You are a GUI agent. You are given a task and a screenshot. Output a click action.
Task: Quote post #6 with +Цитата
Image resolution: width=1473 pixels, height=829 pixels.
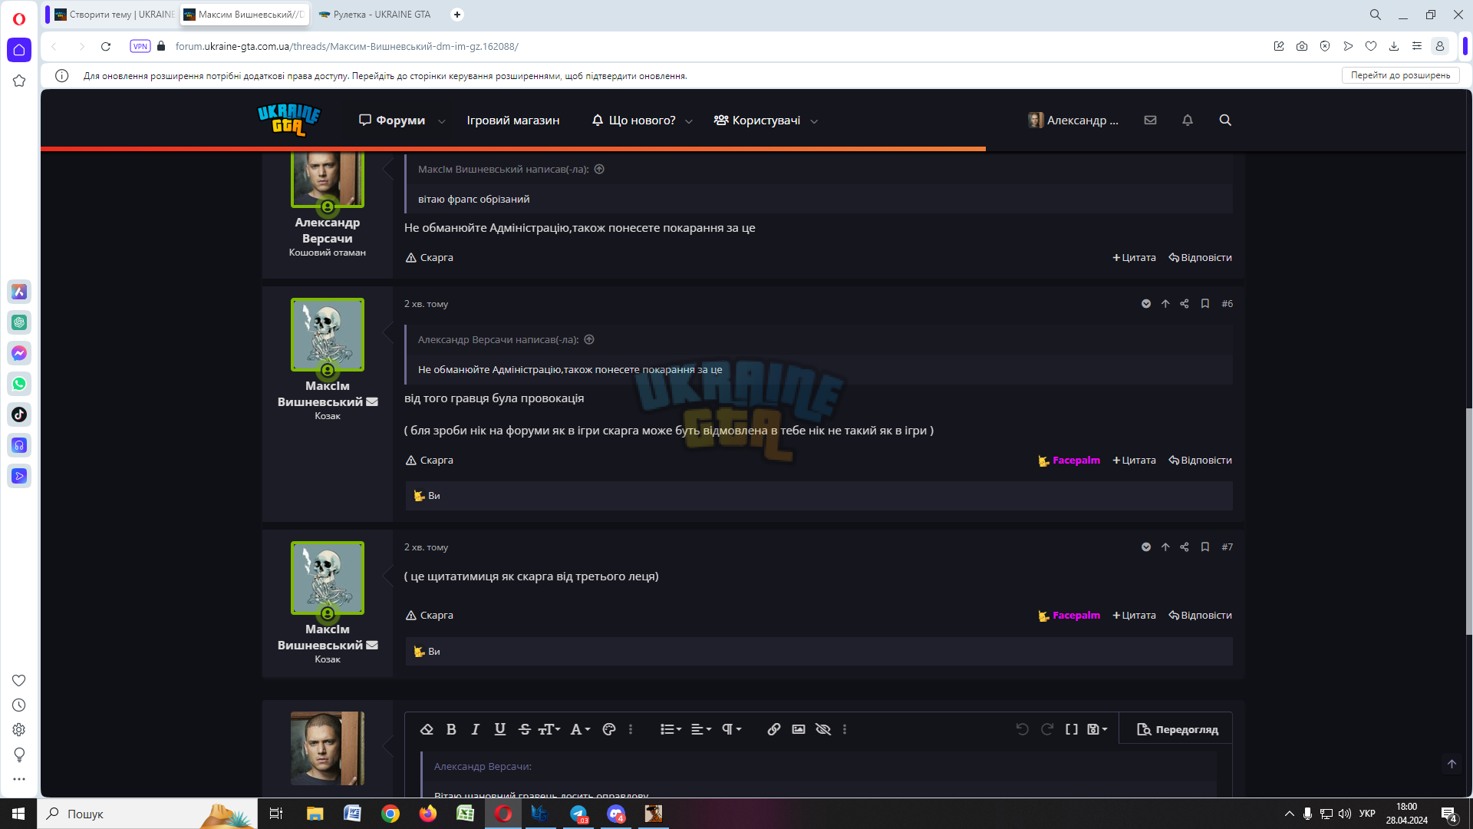(1134, 461)
